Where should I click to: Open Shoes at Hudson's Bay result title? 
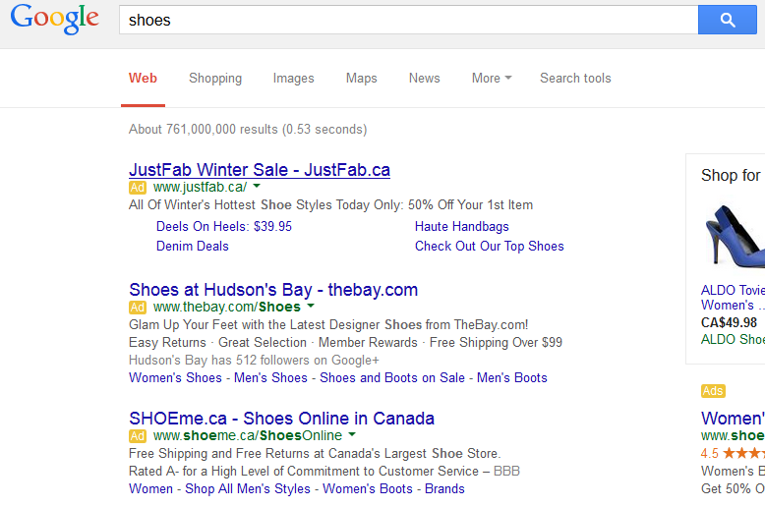(x=273, y=290)
